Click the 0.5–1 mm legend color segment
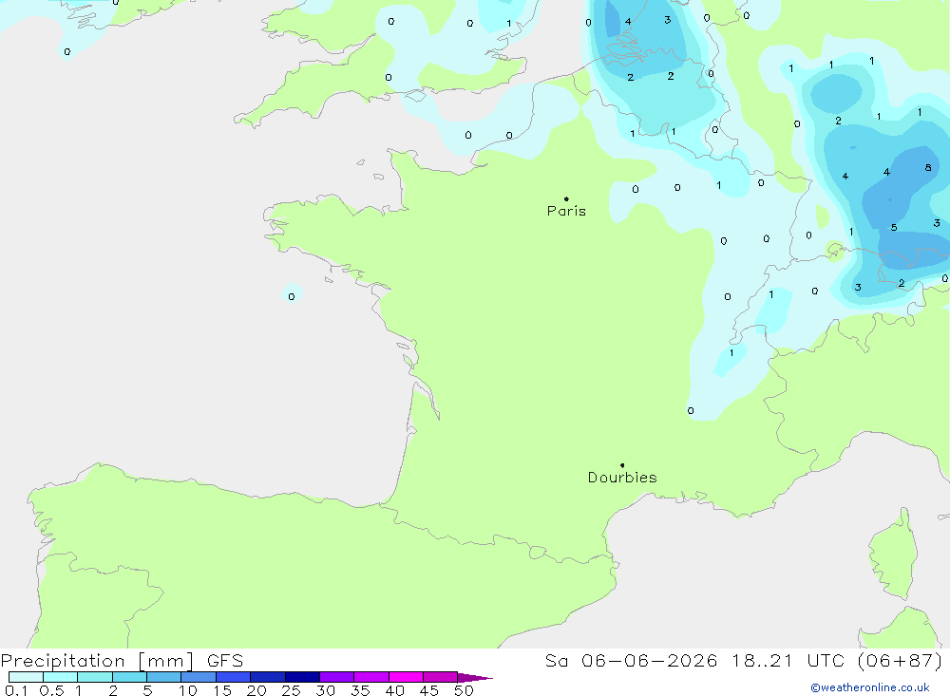This screenshot has height=696, width=950. click(x=61, y=677)
